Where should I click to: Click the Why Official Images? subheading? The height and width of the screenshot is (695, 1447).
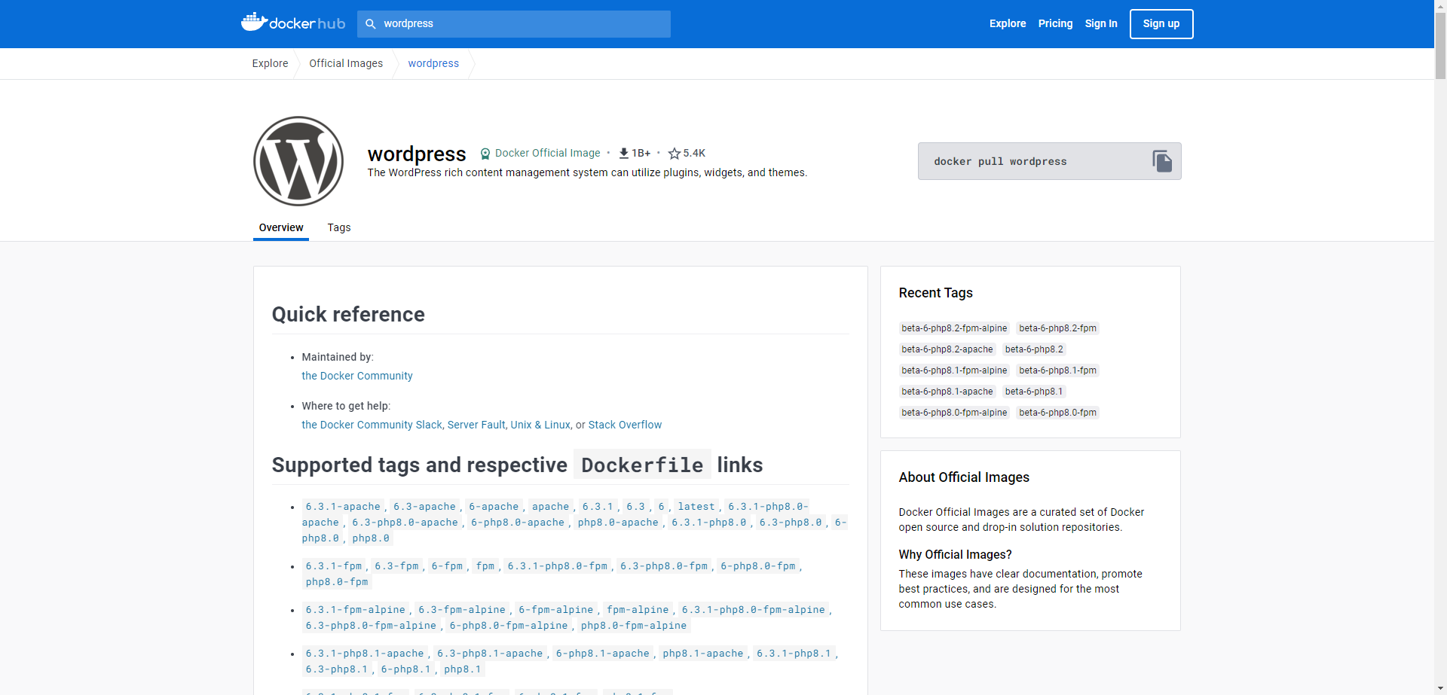click(x=955, y=555)
